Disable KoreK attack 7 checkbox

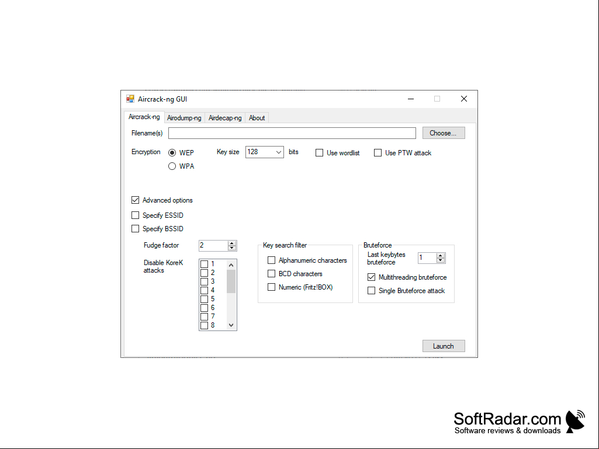205,317
